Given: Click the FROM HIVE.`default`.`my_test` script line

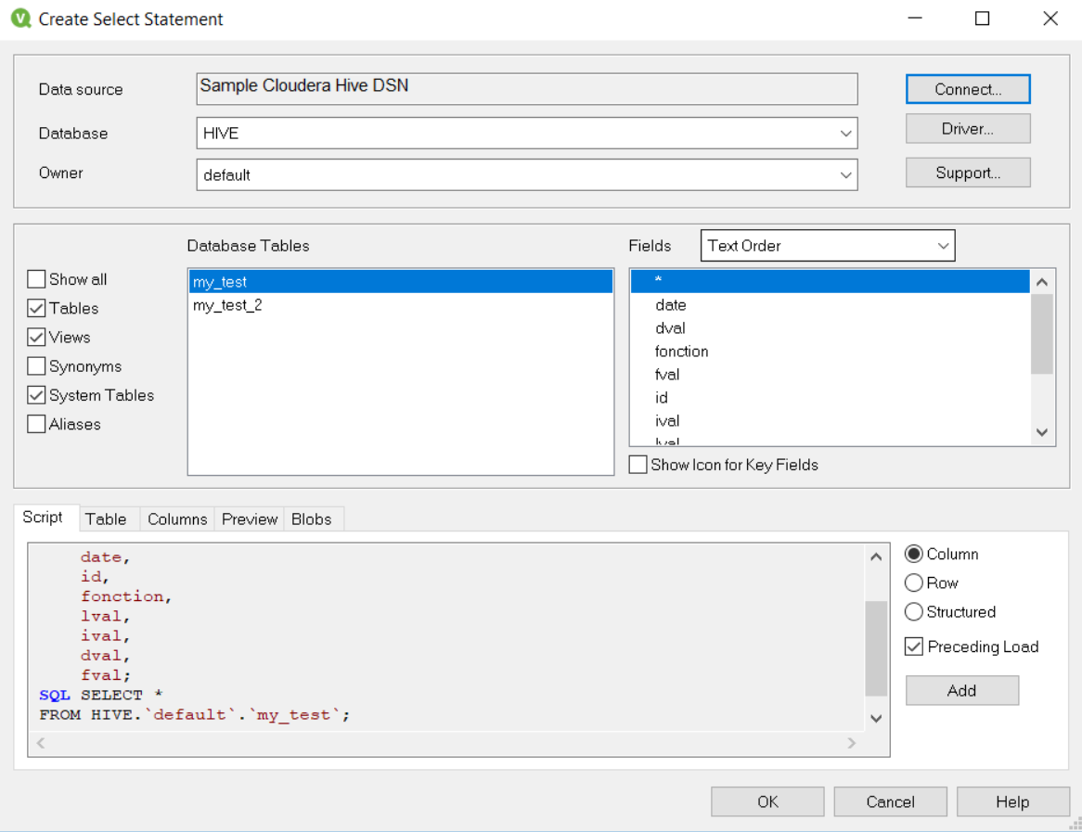Looking at the screenshot, I should pyautogui.click(x=195, y=715).
